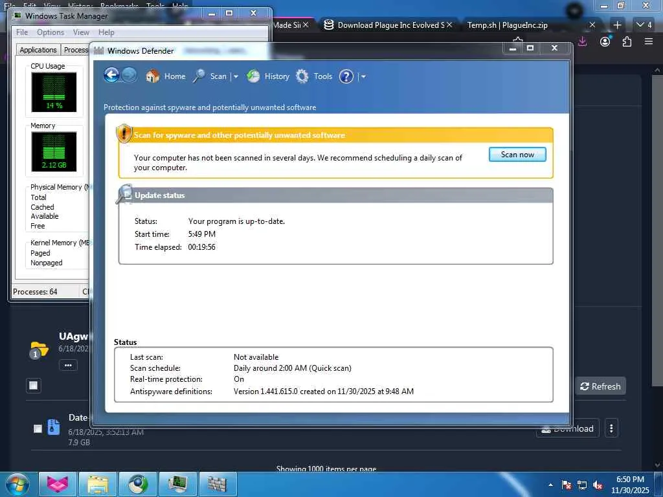This screenshot has width=663, height=497.
Task: Toggle the select-all checkbox under the folder
Action: click(x=34, y=385)
